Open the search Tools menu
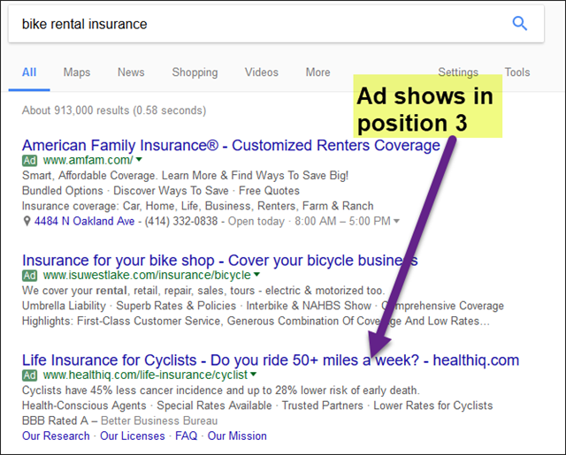 pyautogui.click(x=517, y=72)
